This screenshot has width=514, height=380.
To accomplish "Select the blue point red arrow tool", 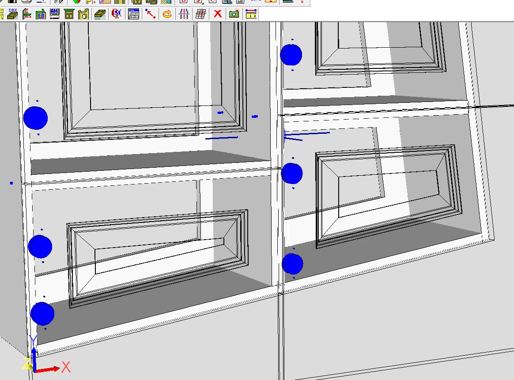I will tap(151, 14).
